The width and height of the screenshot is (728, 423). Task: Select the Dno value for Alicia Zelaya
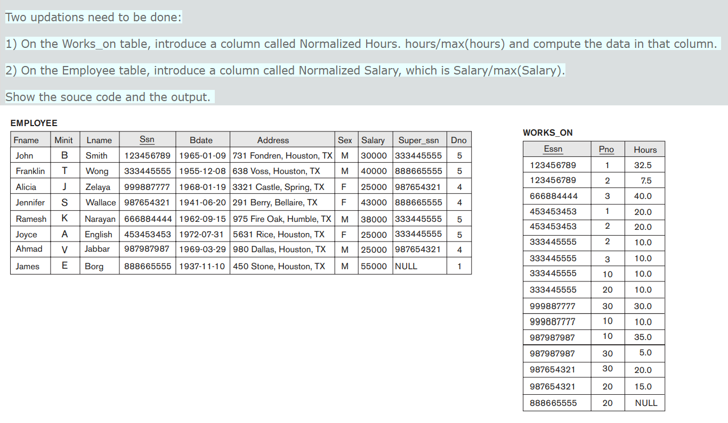point(459,187)
